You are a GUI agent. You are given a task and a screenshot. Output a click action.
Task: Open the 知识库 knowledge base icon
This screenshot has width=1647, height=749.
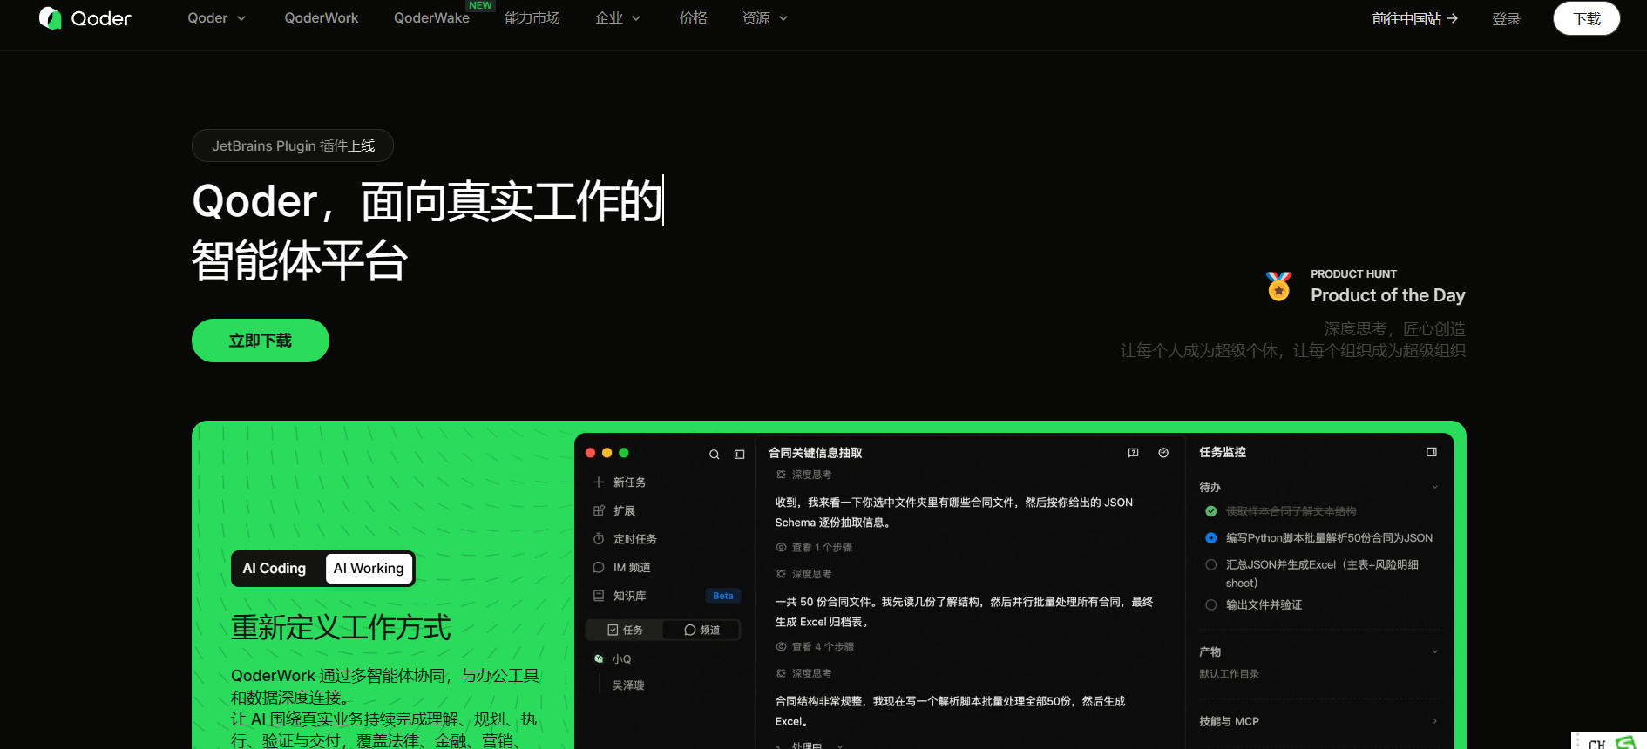pyautogui.click(x=599, y=596)
